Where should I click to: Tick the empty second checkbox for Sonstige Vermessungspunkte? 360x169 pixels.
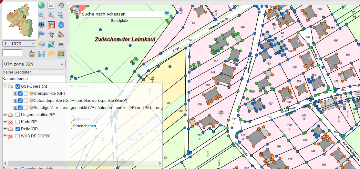pos(26,108)
